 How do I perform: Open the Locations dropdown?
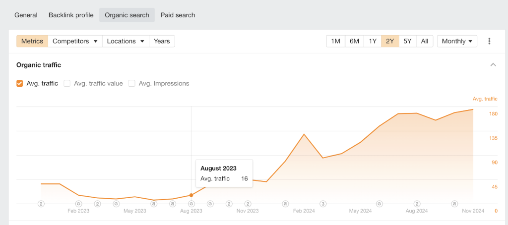[126, 41]
